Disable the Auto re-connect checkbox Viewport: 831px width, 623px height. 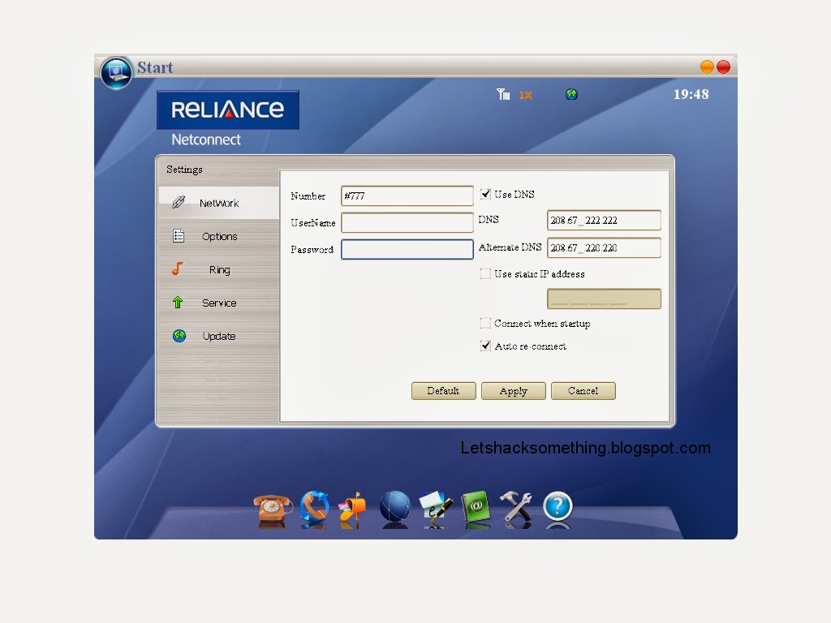click(x=485, y=346)
